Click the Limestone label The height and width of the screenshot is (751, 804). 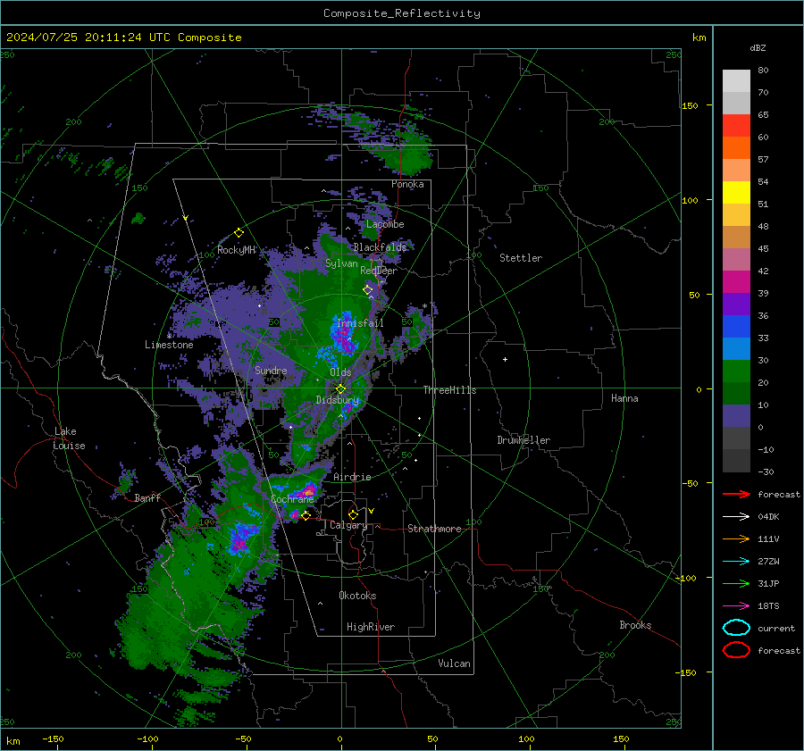point(169,345)
